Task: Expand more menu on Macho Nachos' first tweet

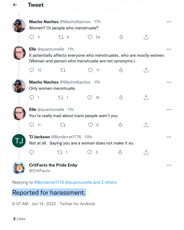Action: (x=169, y=22)
